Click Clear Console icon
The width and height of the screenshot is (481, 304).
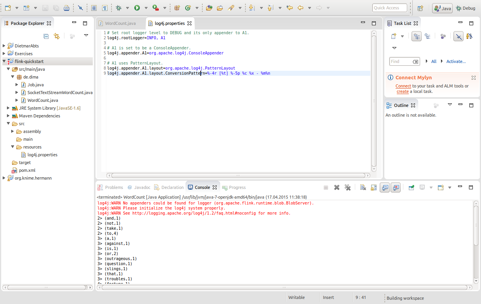pyautogui.click(x=363, y=187)
